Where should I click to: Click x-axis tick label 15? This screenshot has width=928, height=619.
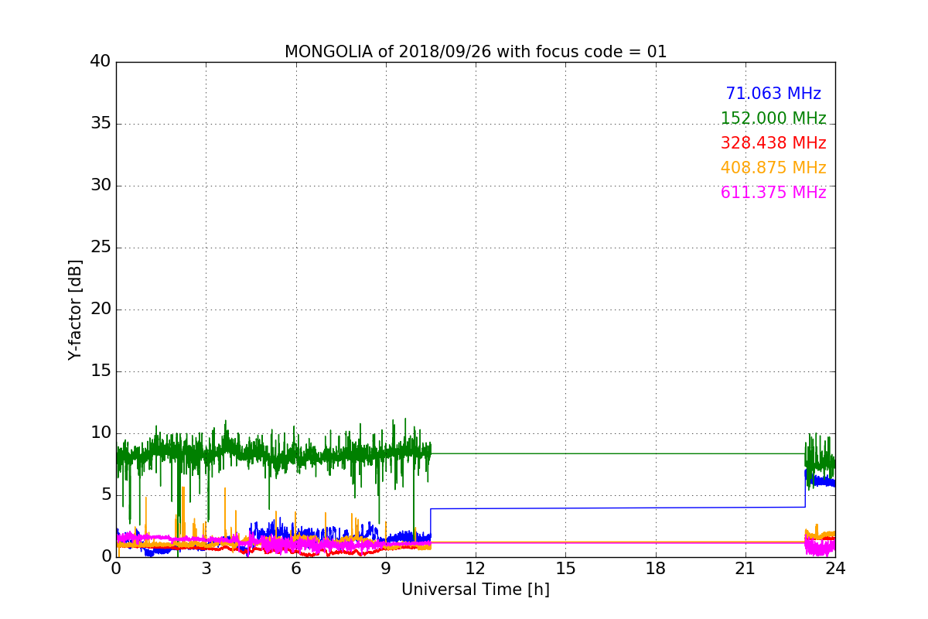click(565, 569)
